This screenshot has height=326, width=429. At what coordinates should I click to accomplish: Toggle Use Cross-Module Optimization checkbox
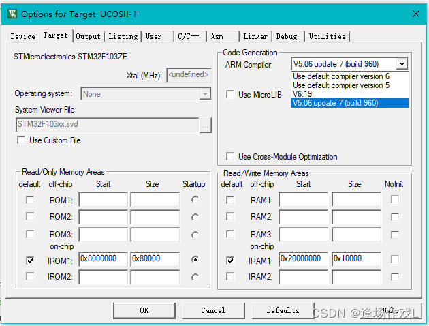click(x=230, y=156)
